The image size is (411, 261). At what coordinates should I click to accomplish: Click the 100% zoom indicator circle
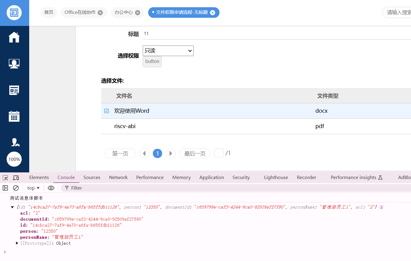pyautogui.click(x=14, y=159)
